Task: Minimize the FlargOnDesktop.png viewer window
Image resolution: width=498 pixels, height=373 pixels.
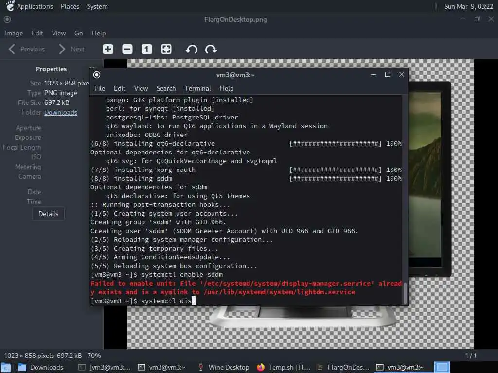Action: (463, 19)
